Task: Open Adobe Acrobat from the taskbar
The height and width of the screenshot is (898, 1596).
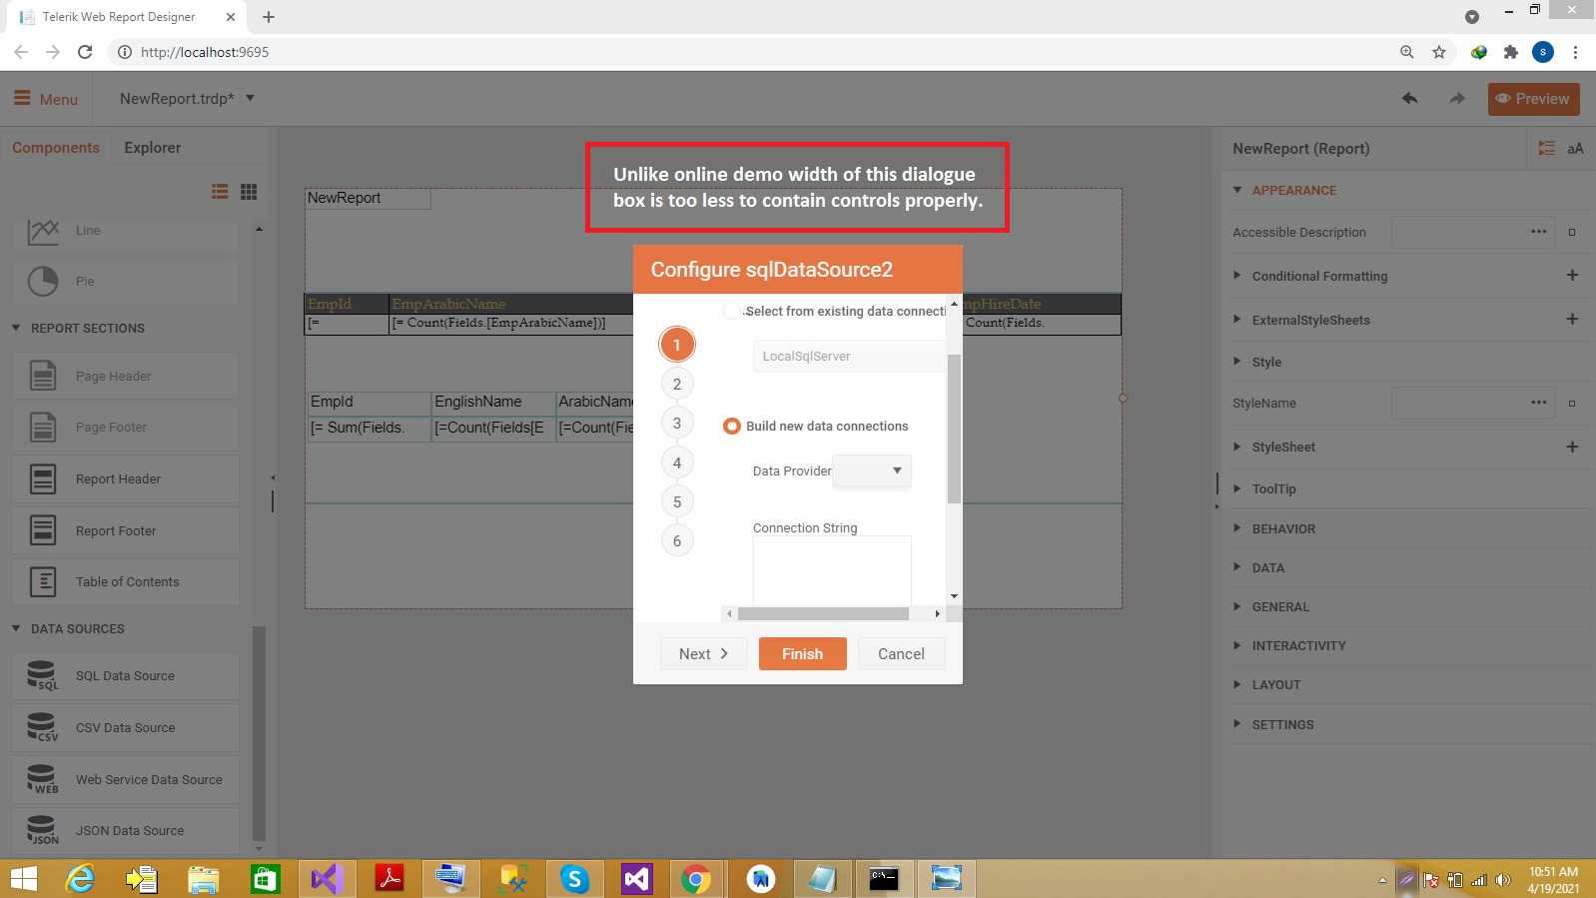Action: coord(389,879)
